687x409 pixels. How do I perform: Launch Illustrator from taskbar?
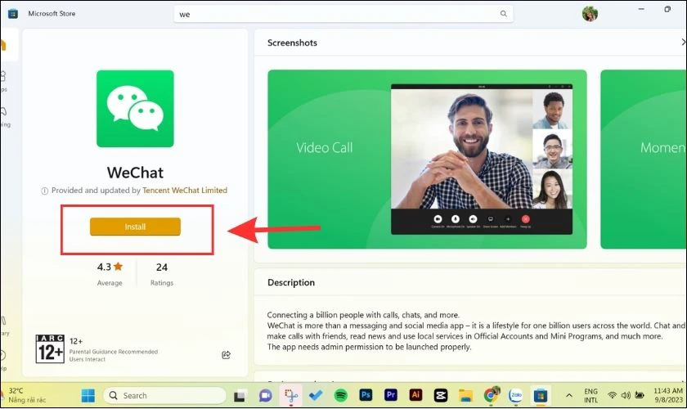(415, 395)
